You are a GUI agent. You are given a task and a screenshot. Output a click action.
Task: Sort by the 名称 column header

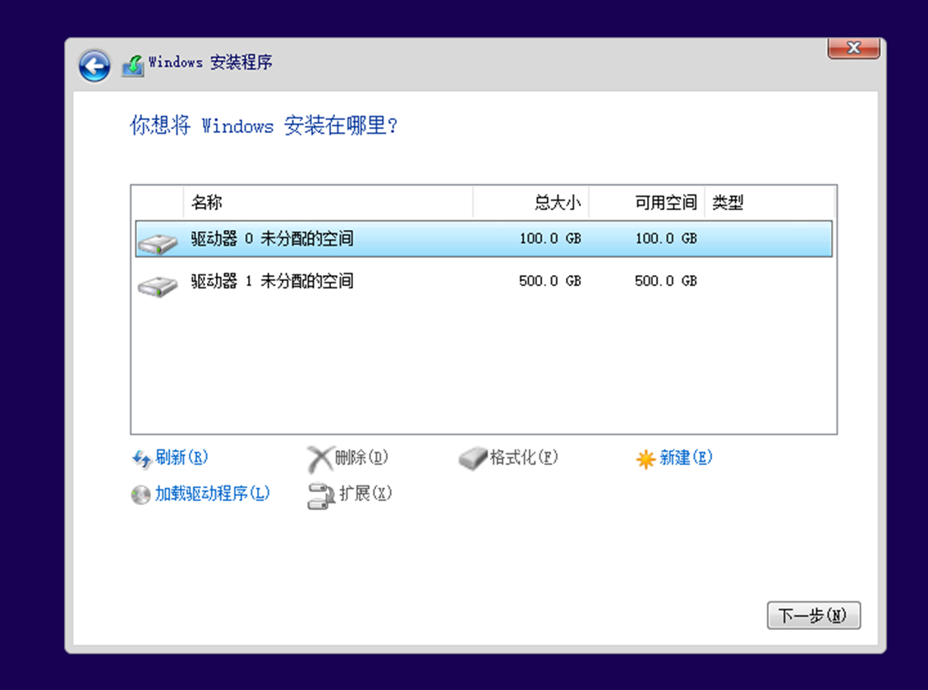pyautogui.click(x=328, y=202)
